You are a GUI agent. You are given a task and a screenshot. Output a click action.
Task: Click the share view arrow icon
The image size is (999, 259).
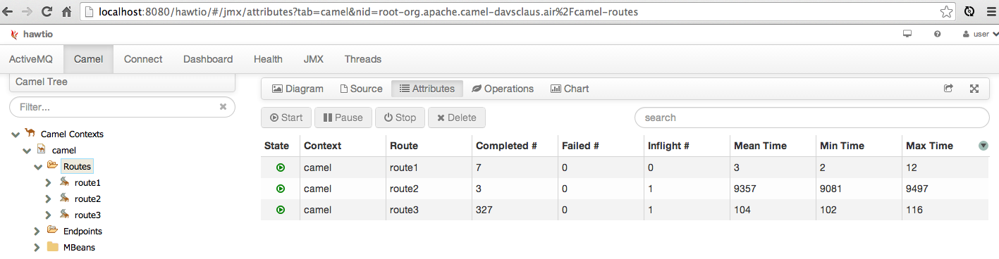click(x=948, y=89)
